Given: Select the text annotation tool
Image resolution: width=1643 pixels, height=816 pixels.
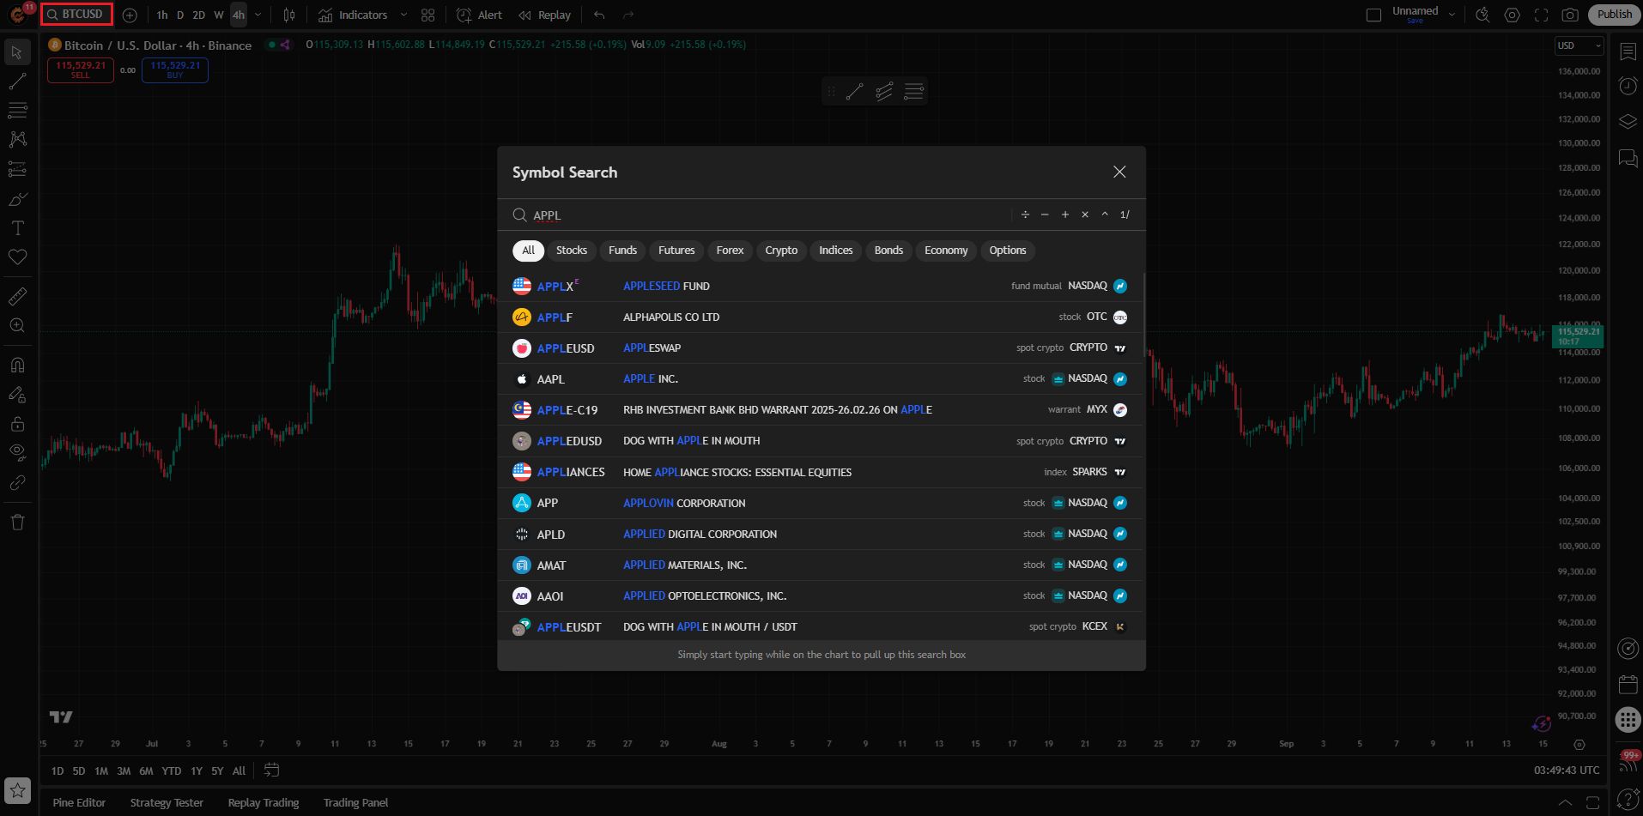Looking at the screenshot, I should [17, 228].
